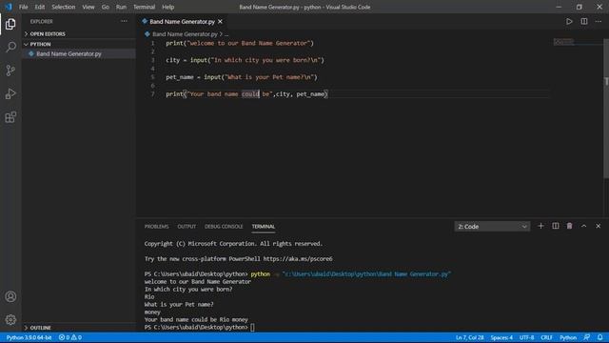
Task: Click the pet_name input line of code
Action: pos(242,77)
